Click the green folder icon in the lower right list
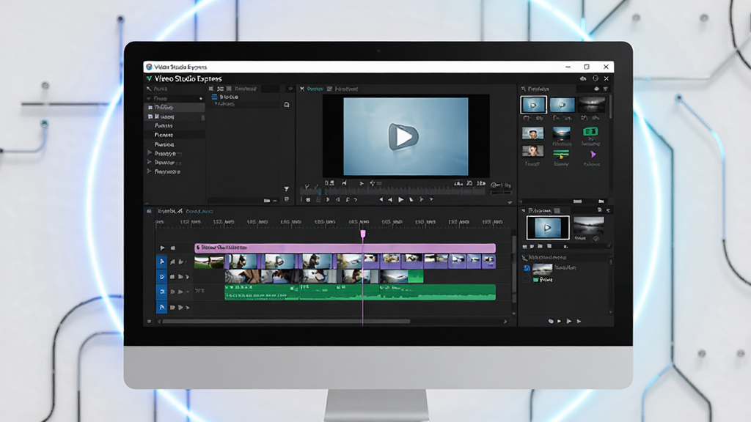Viewport: 751px width, 422px height. [x=535, y=279]
